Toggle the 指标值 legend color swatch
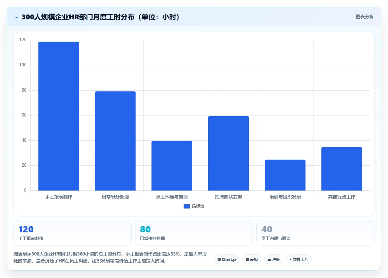 point(187,206)
